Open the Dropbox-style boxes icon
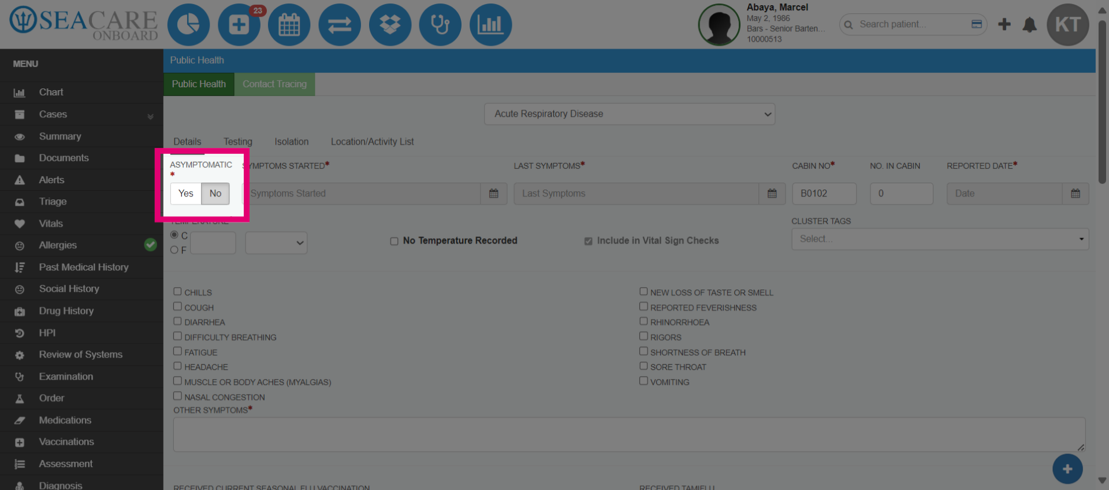The width and height of the screenshot is (1109, 490). coord(390,25)
